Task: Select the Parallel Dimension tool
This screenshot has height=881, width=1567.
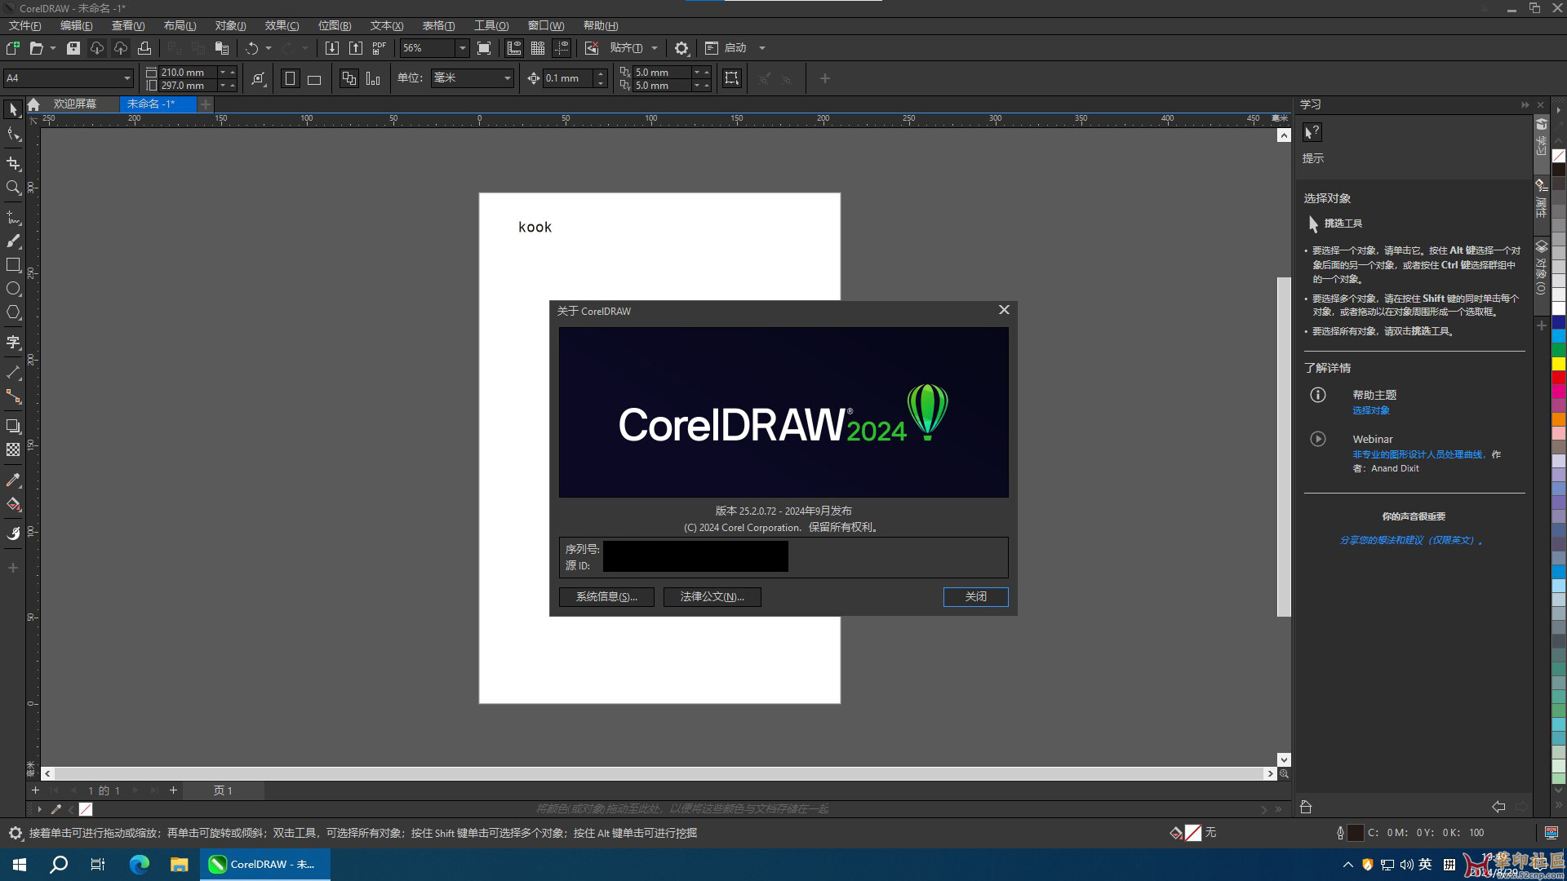Action: (13, 372)
